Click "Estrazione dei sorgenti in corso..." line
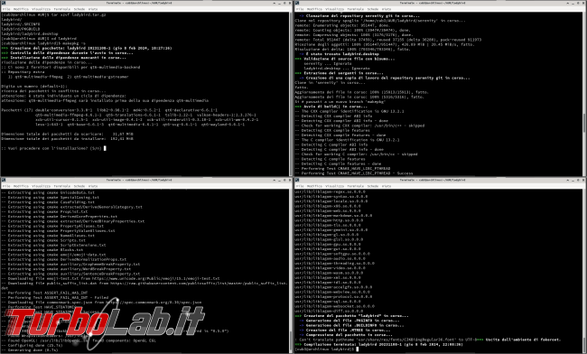This screenshot has width=587, height=354. (x=340, y=73)
